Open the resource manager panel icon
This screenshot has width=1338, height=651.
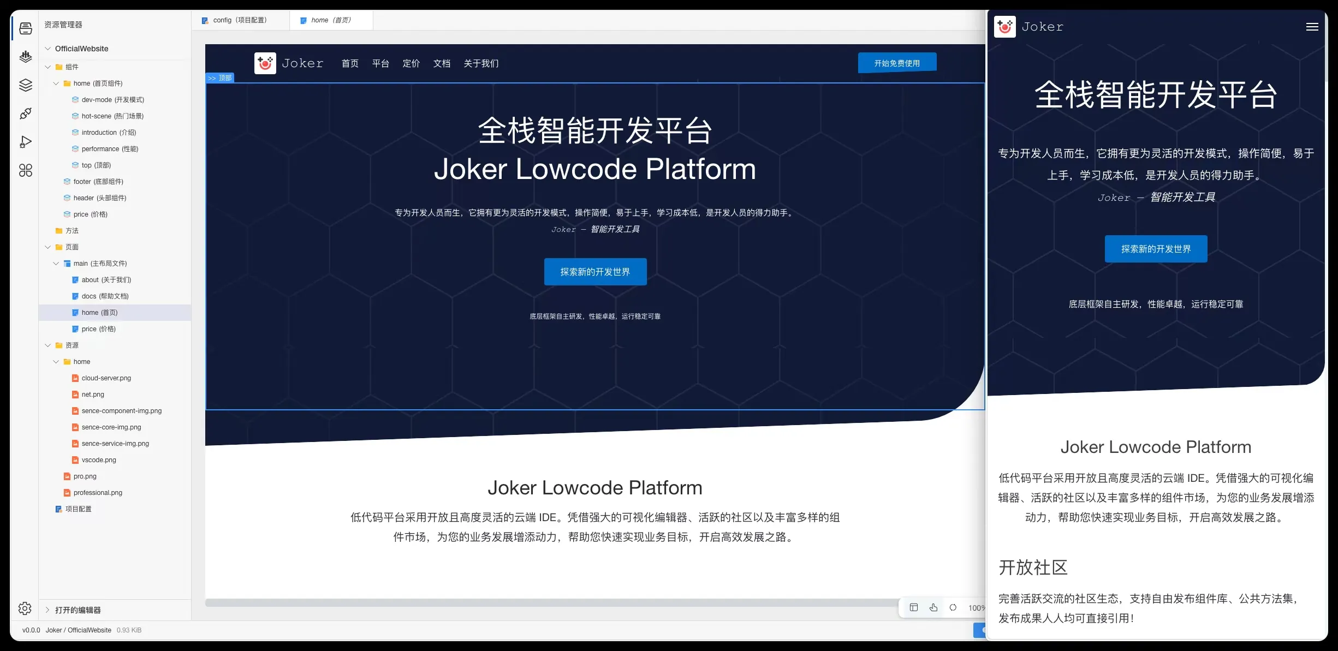pyautogui.click(x=25, y=28)
